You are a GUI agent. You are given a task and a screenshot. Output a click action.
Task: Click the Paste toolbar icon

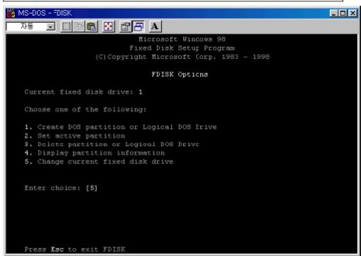click(91, 26)
